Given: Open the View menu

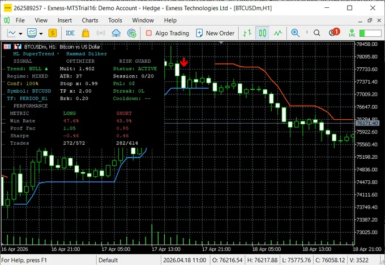Looking at the screenshot, I should 41,20.
